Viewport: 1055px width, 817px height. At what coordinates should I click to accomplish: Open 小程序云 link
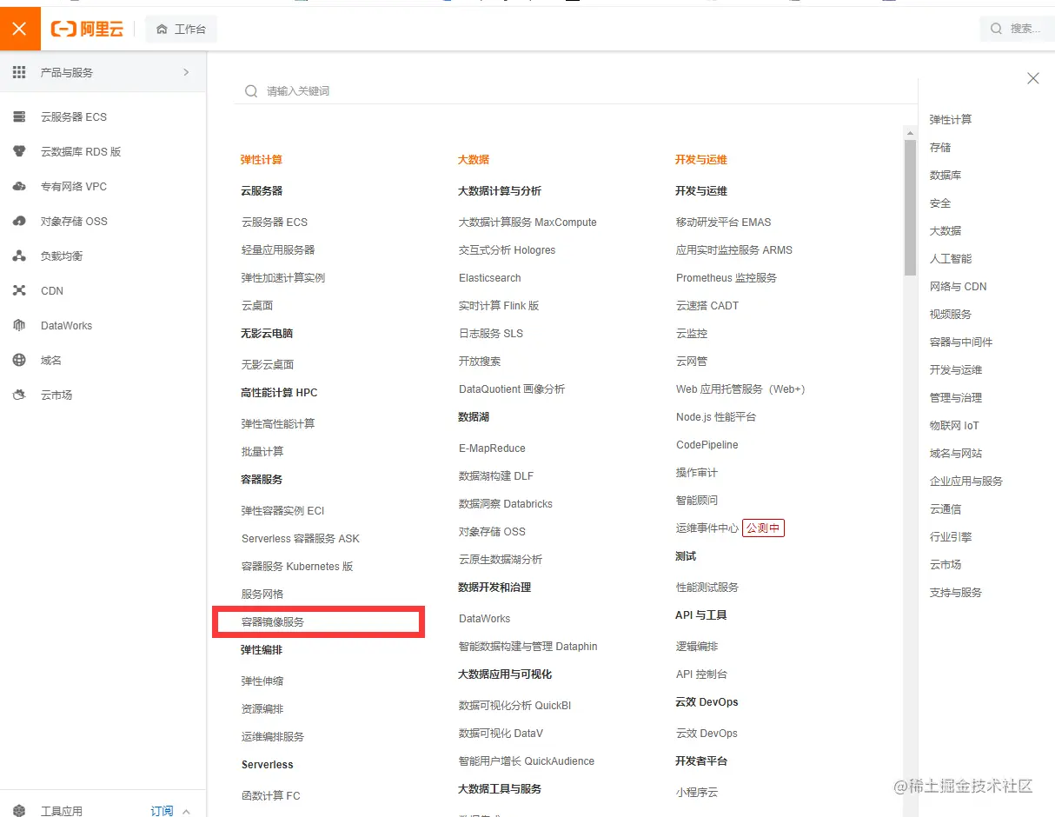[697, 792]
